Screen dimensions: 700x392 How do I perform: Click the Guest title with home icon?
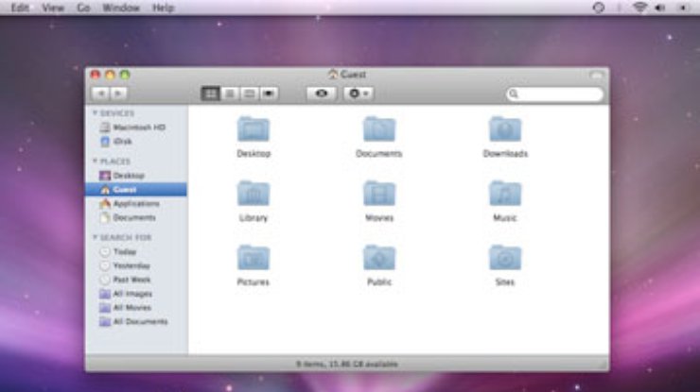pyautogui.click(x=347, y=75)
